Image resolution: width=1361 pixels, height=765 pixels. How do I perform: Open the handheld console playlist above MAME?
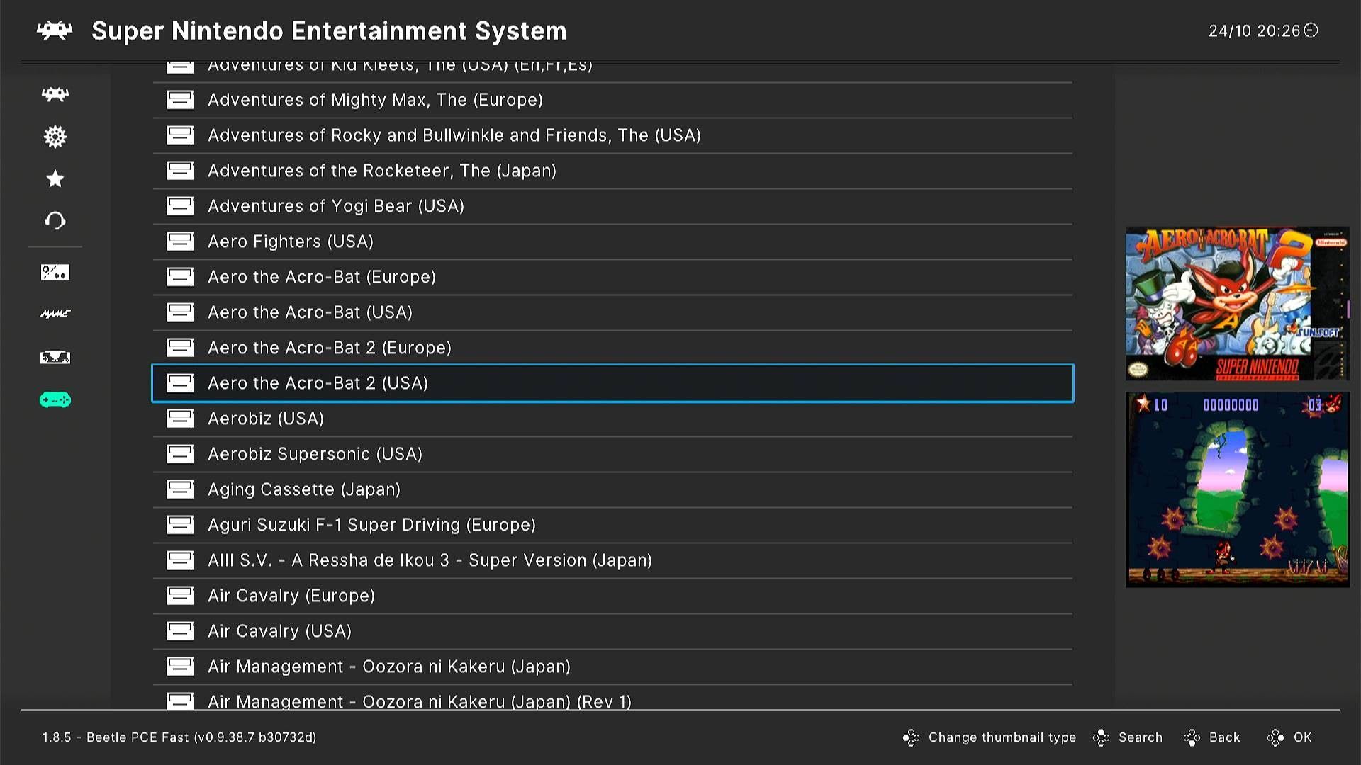point(55,273)
